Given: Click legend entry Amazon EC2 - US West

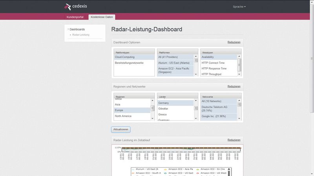Looking at the screenshot, I should pos(212,173).
